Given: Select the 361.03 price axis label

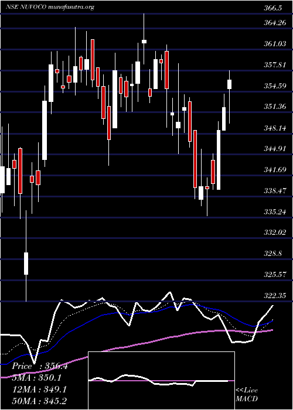Looking at the screenshot, I should coord(275,44).
